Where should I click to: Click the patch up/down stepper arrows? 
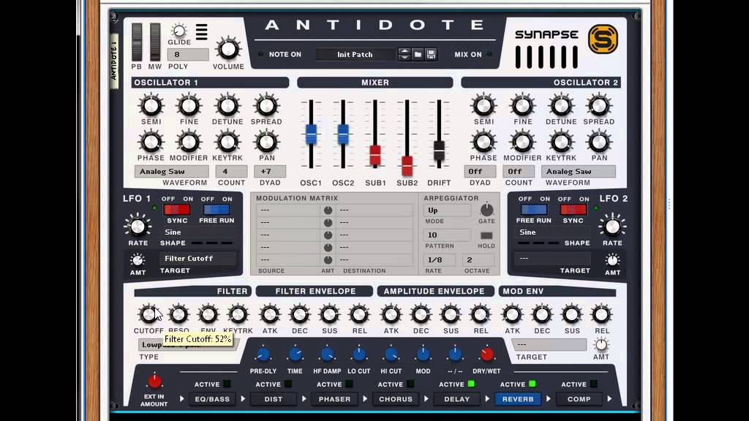tap(404, 54)
